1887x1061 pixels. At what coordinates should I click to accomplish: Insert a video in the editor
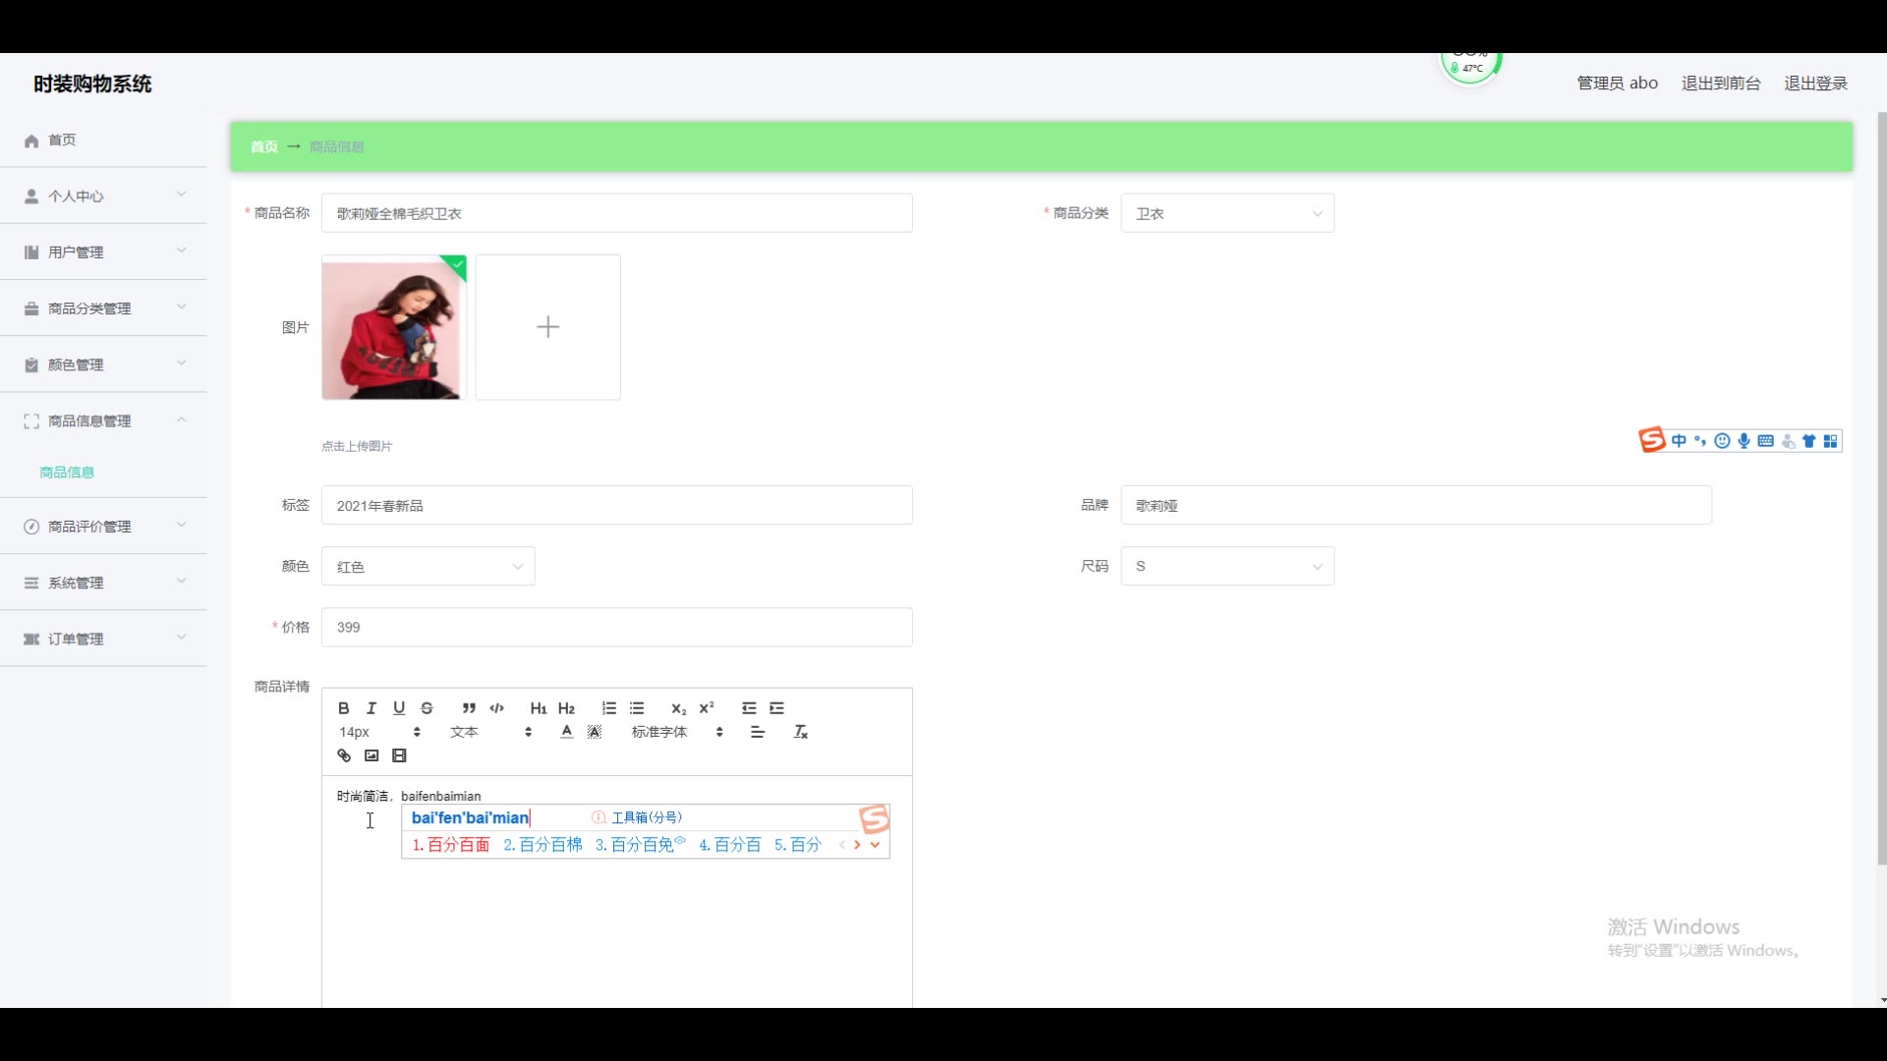pyautogui.click(x=399, y=755)
